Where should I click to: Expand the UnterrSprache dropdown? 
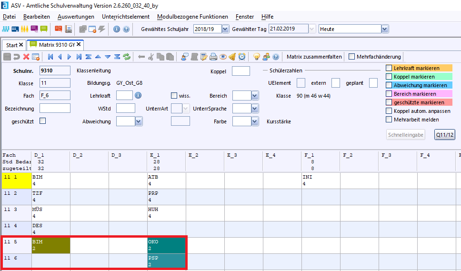tap(255, 109)
